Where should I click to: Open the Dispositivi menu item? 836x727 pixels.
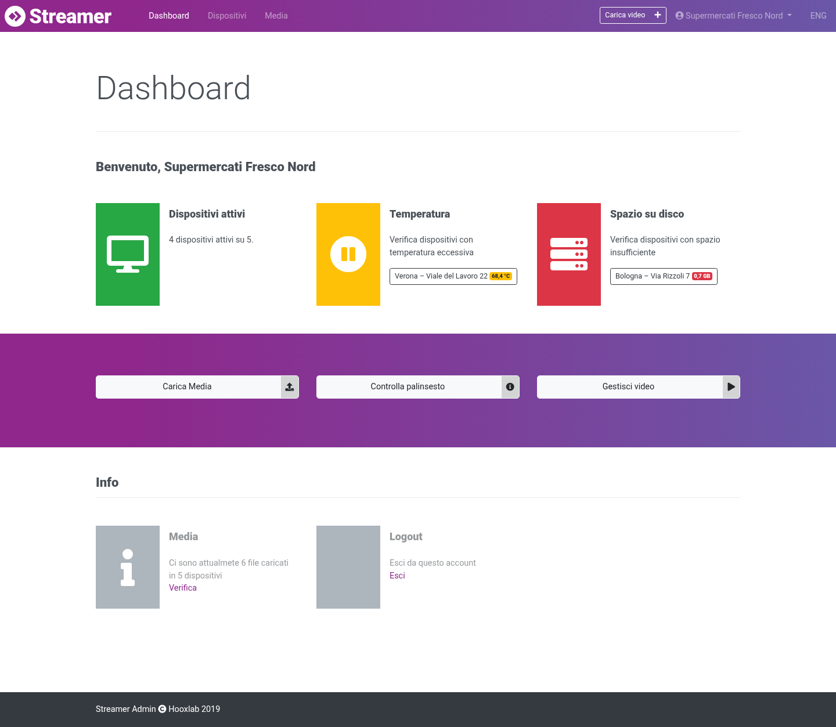pos(227,16)
